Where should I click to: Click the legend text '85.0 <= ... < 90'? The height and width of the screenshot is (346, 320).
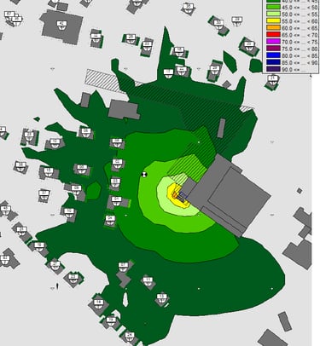[x=300, y=62]
